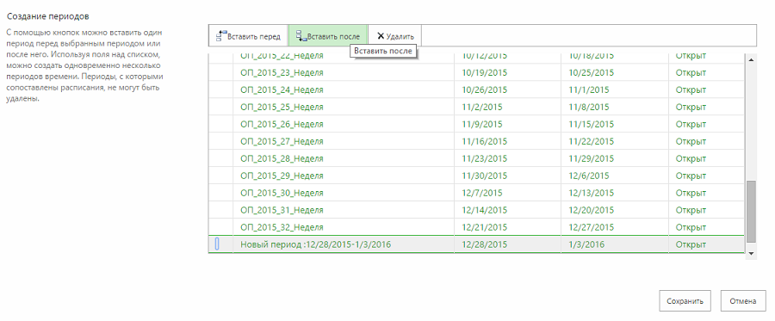Click start date 12/28/2015
The image size is (775, 321).
485,244
